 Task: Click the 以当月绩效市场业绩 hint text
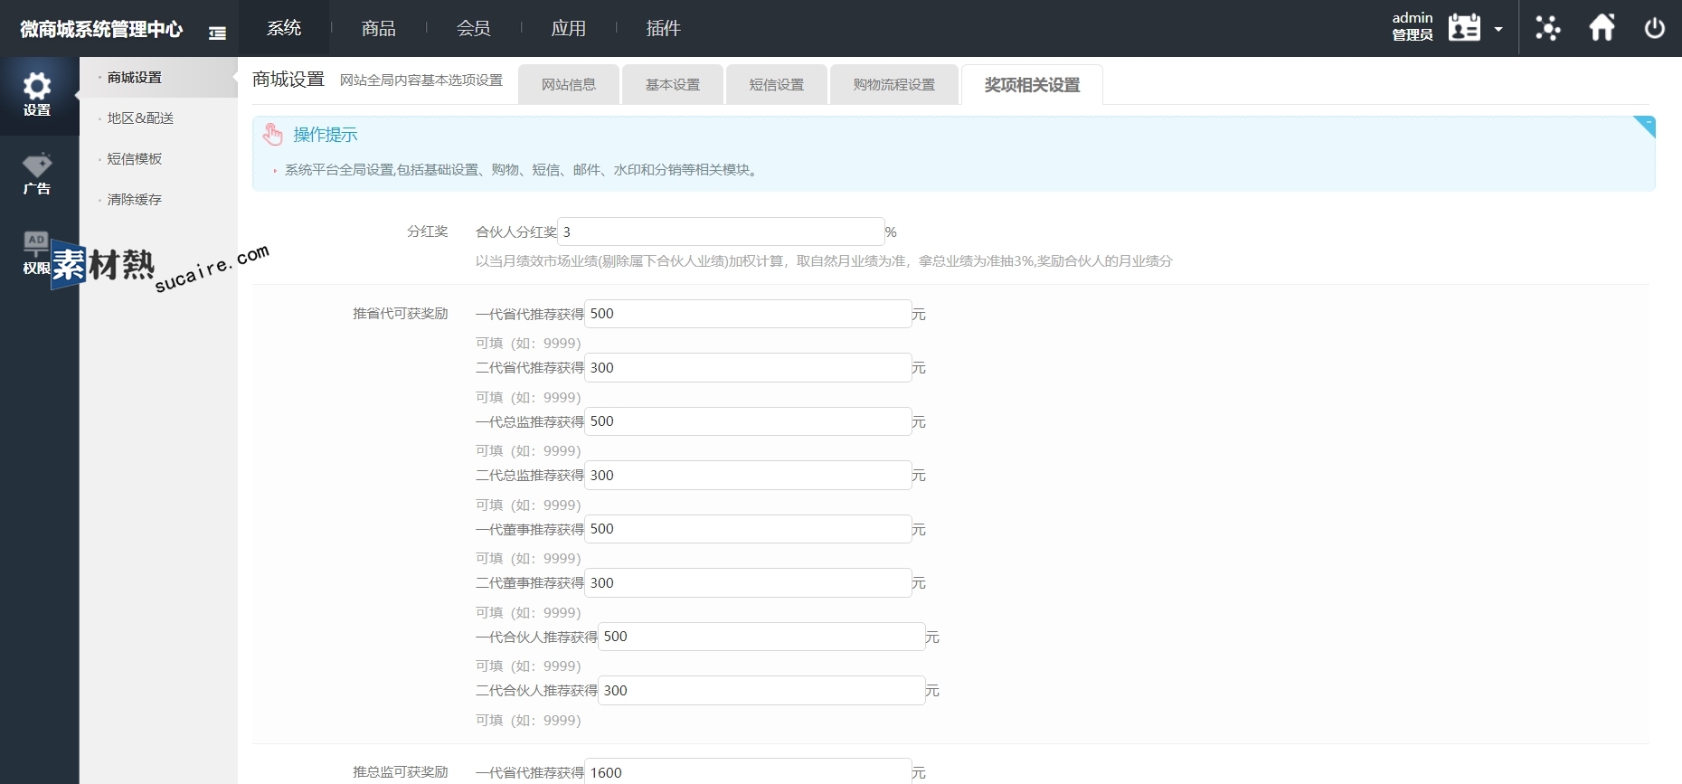[x=824, y=261]
